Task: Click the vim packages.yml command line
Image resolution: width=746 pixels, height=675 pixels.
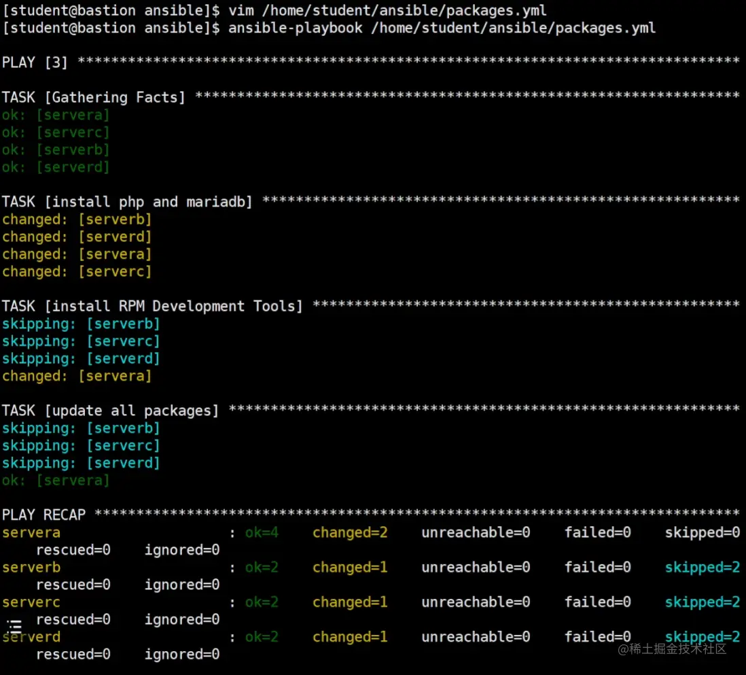Action: [274, 10]
